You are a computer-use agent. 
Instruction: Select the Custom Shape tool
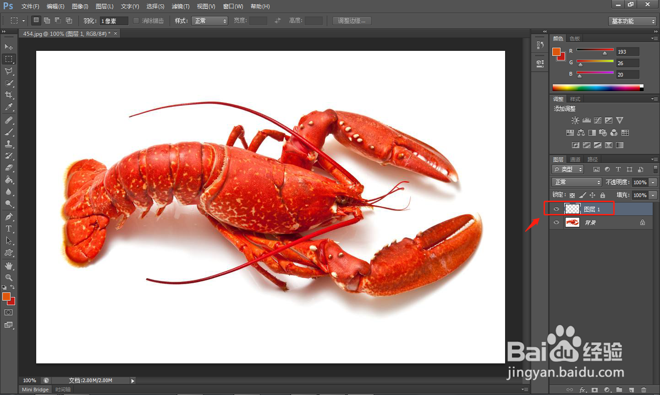(9, 252)
